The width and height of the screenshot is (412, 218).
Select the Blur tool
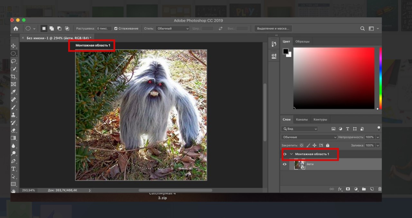point(13,146)
